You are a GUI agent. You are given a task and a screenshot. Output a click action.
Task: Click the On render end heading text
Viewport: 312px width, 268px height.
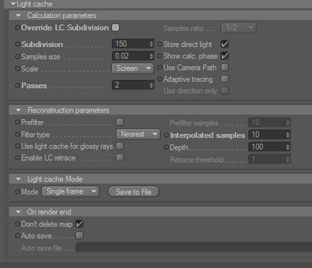point(49,212)
